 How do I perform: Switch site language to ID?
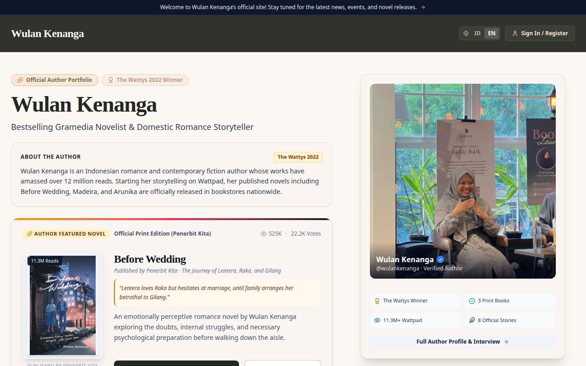point(477,33)
